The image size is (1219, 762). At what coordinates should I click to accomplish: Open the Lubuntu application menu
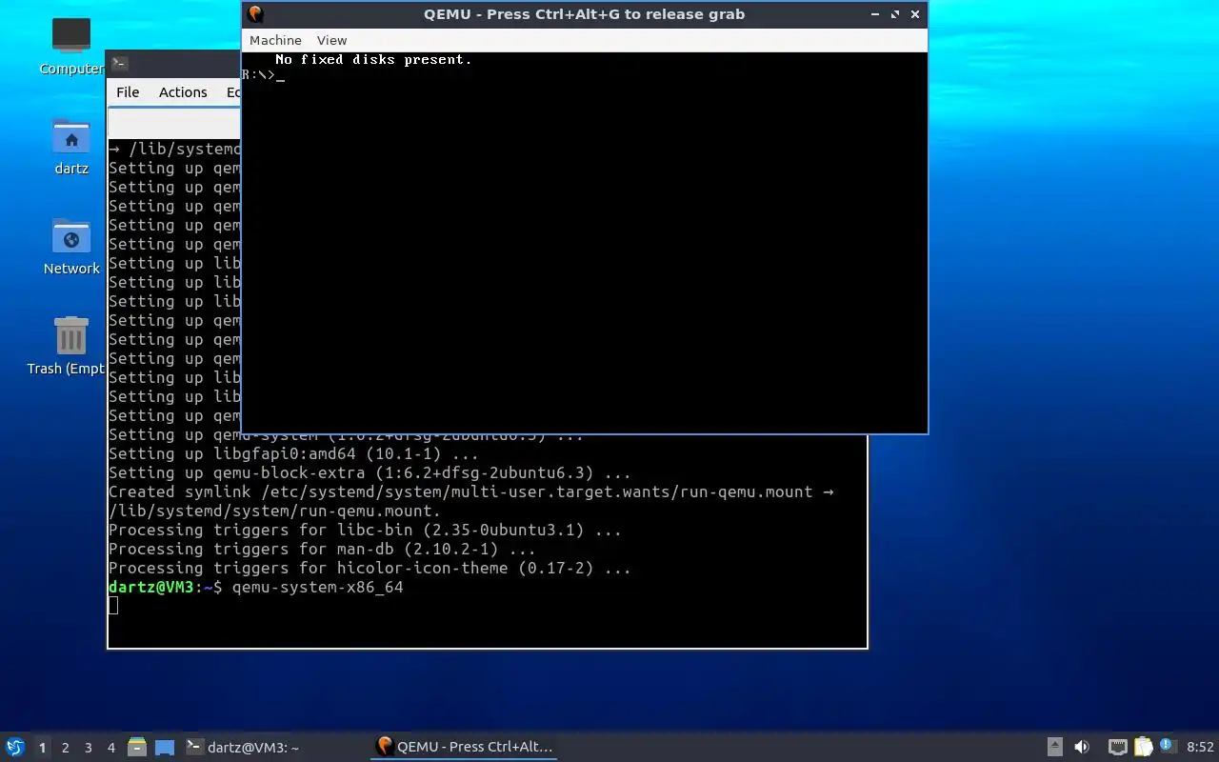click(14, 747)
